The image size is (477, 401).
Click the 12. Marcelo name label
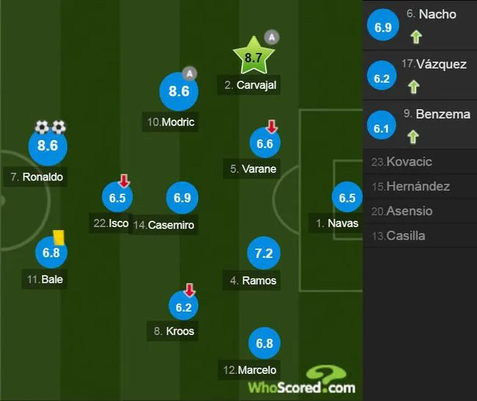250,370
